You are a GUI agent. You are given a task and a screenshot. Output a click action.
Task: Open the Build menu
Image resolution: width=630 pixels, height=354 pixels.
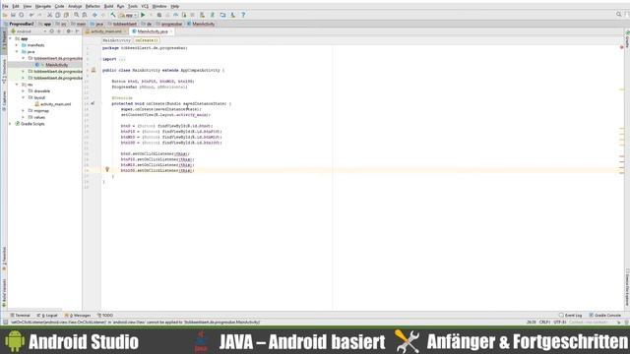(x=108, y=7)
